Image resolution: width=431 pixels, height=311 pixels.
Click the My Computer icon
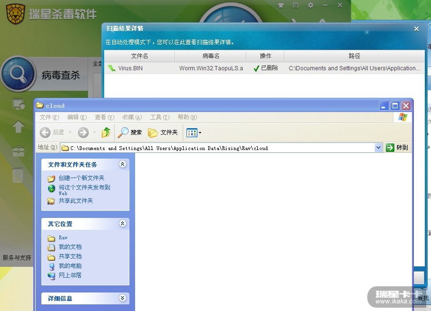[x=51, y=266]
